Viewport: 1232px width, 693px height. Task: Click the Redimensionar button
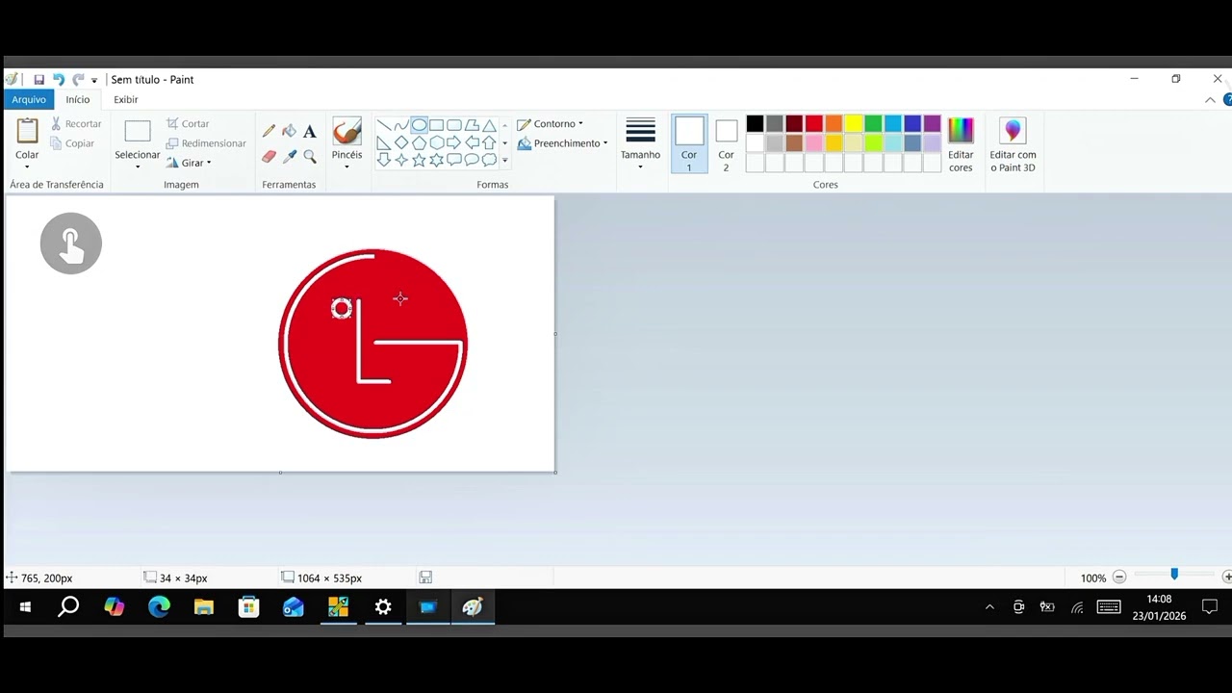pyautogui.click(x=206, y=143)
